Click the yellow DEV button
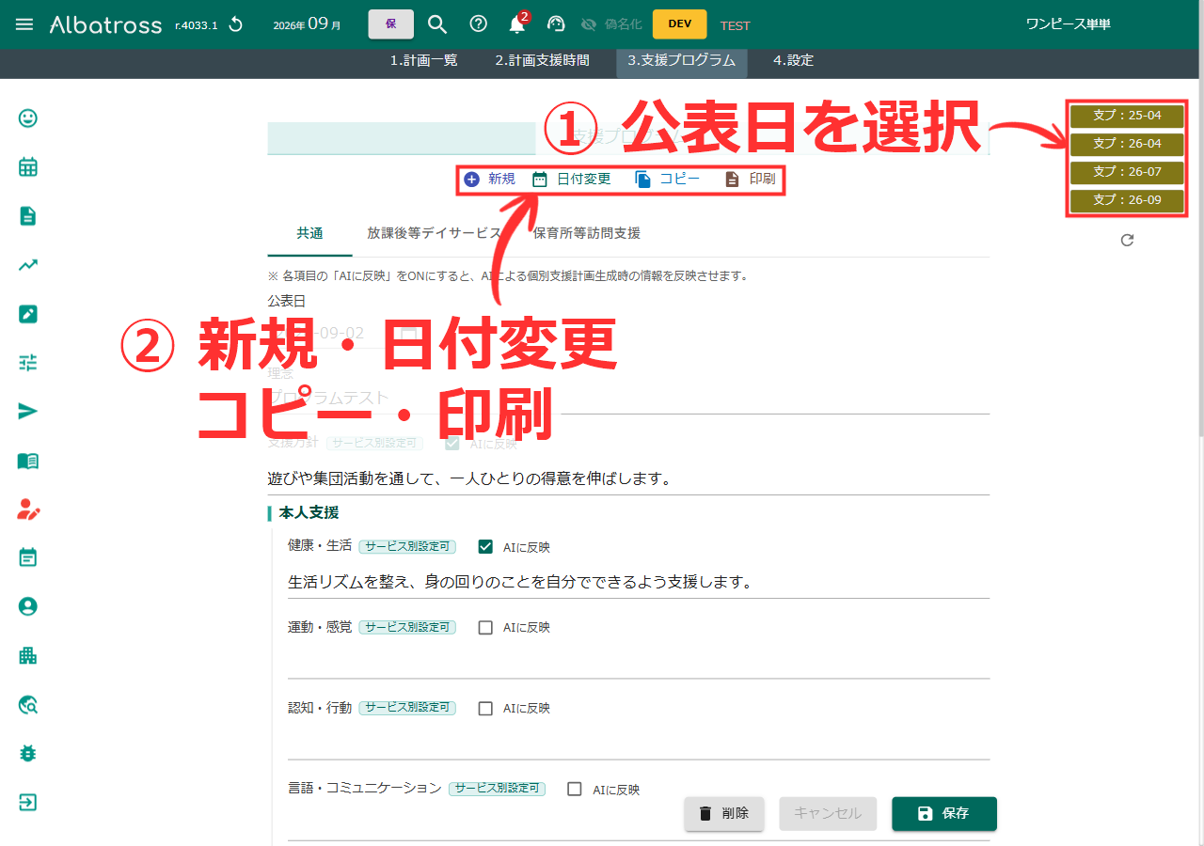The width and height of the screenshot is (1204, 846). click(x=680, y=24)
